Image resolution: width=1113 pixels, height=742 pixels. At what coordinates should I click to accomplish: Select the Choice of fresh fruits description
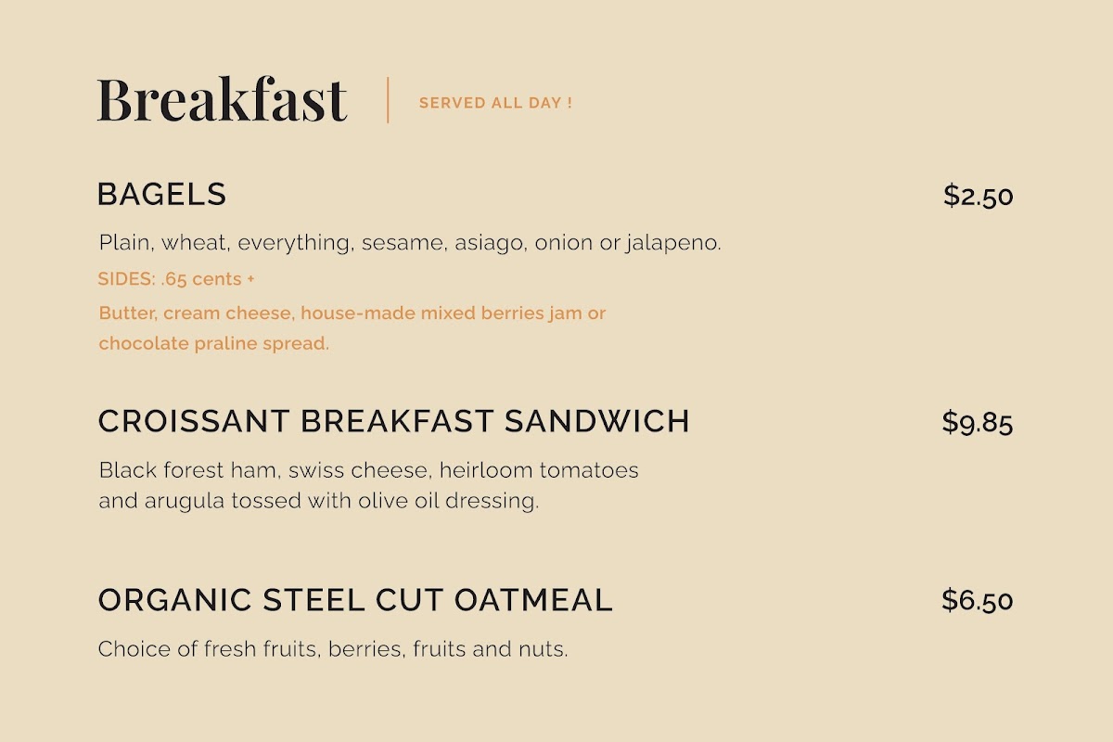click(x=332, y=648)
